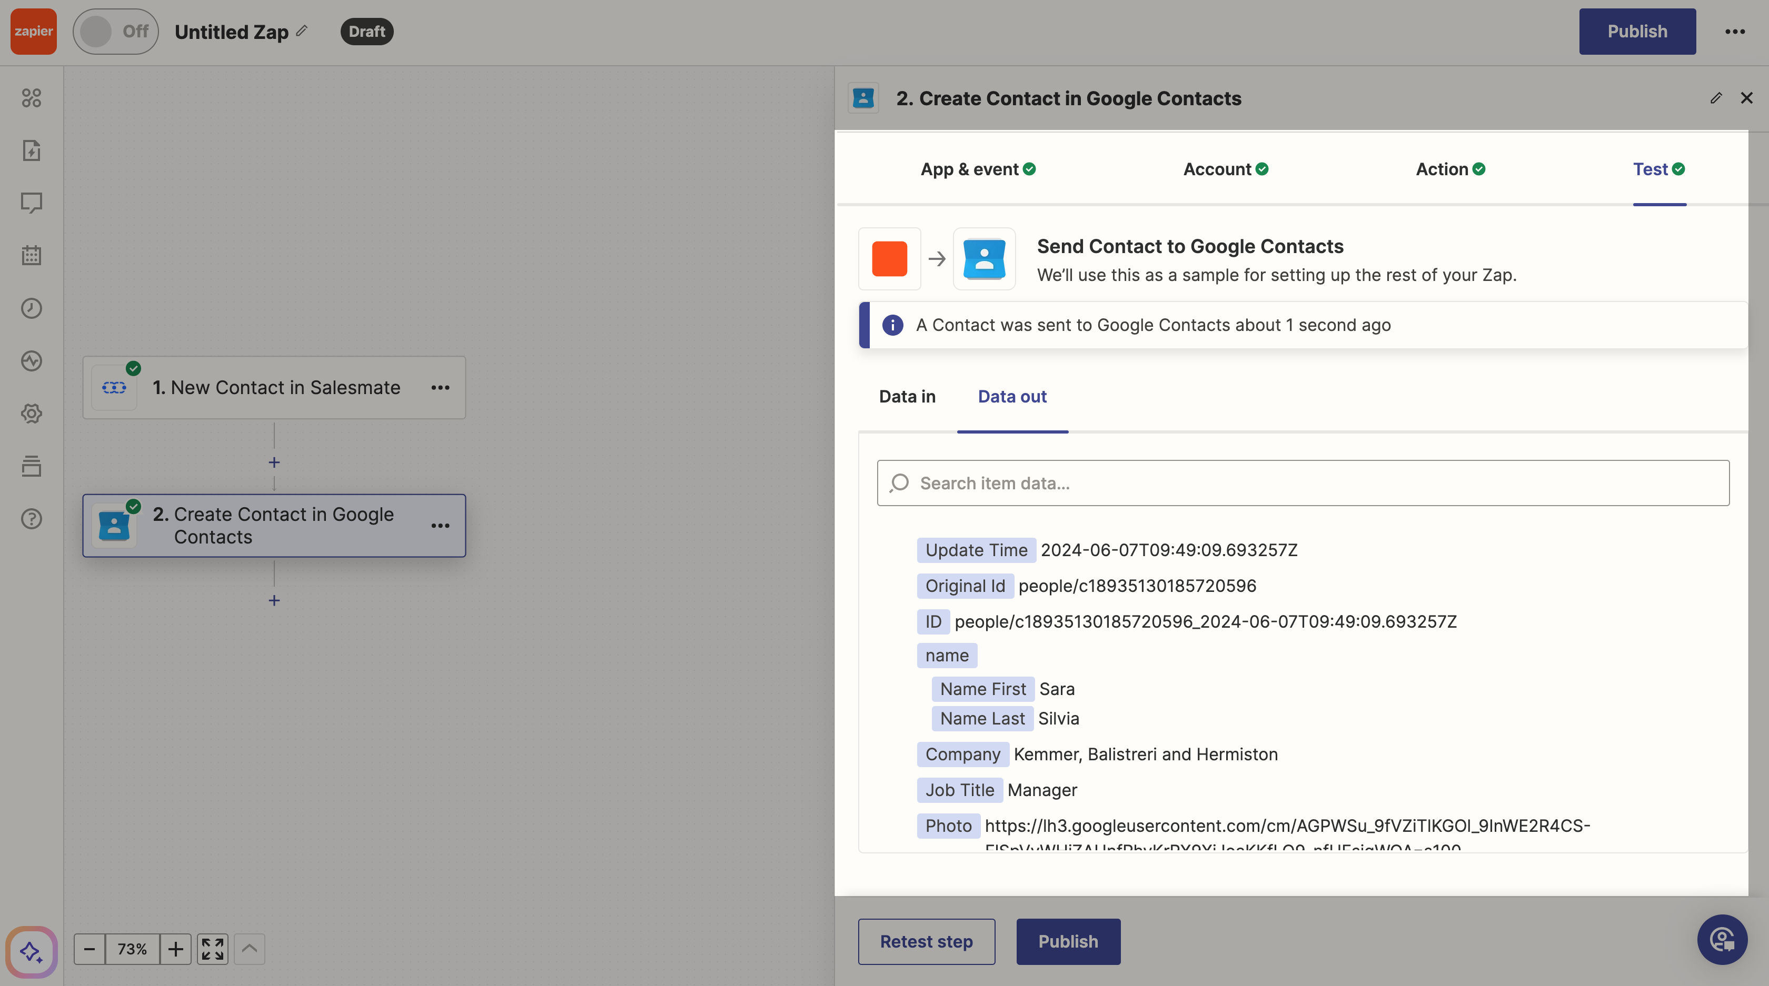Image resolution: width=1769 pixels, height=986 pixels.
Task: Click the Photo field label
Action: point(948,826)
